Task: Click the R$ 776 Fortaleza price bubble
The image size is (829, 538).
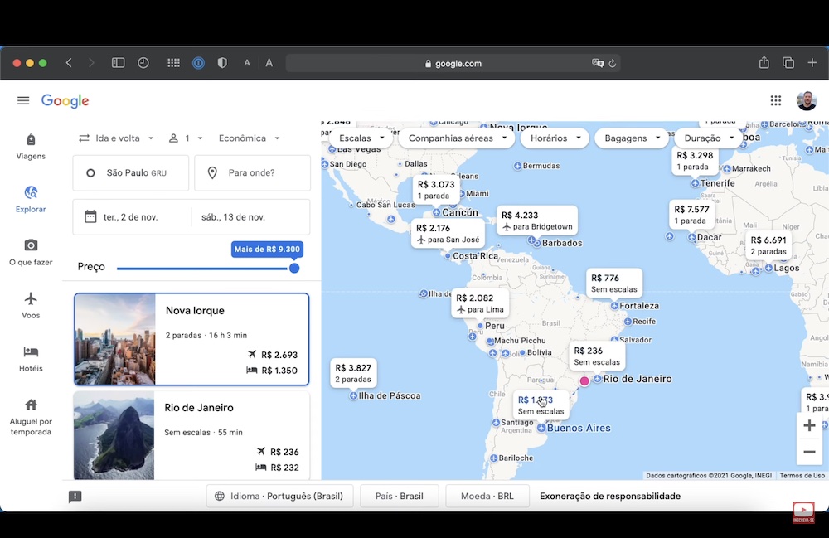Action: pyautogui.click(x=613, y=284)
